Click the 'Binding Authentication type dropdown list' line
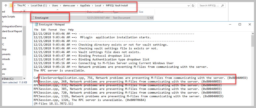256x108 pixels. pyautogui.click(x=91, y=59)
